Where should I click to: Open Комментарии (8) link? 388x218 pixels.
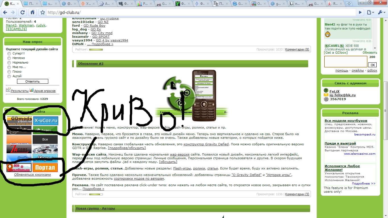tap(297, 49)
